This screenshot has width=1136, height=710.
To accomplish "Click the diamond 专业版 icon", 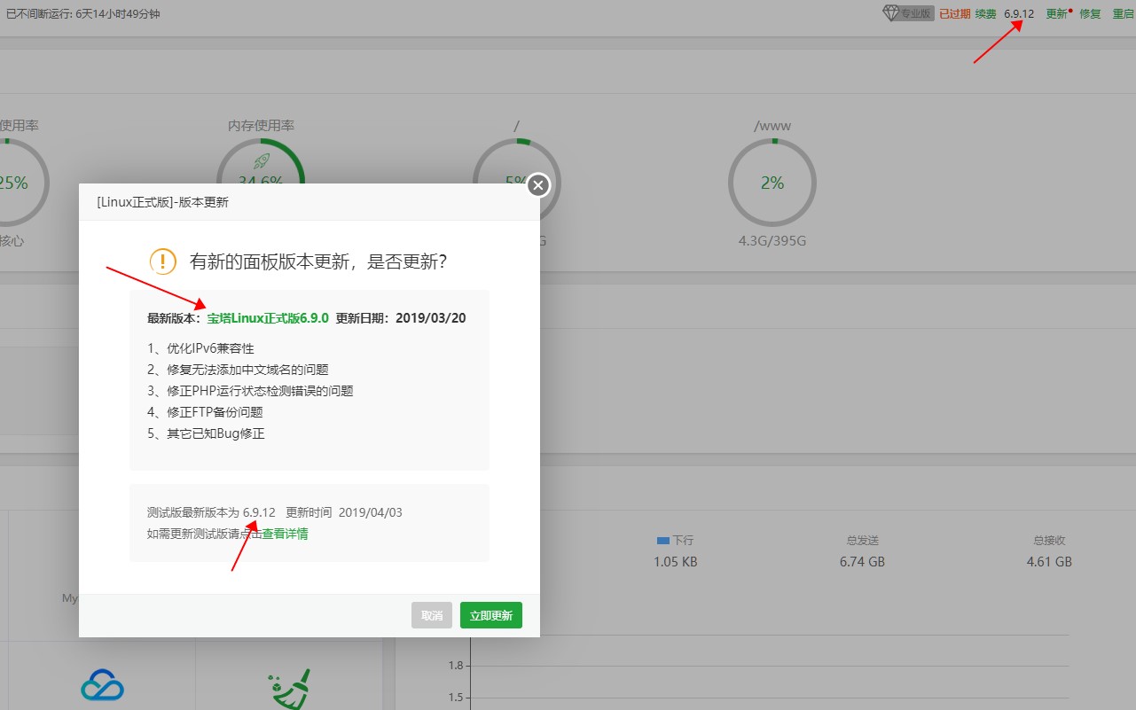I will [x=908, y=13].
